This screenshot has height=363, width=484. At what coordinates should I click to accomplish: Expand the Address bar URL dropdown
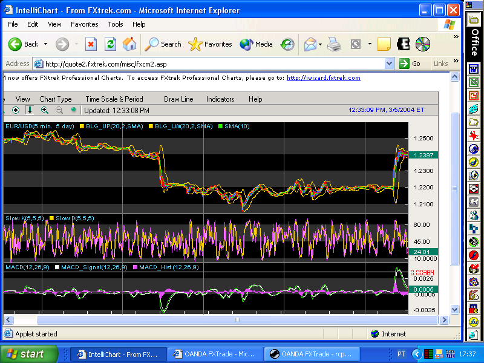pyautogui.click(x=389, y=64)
